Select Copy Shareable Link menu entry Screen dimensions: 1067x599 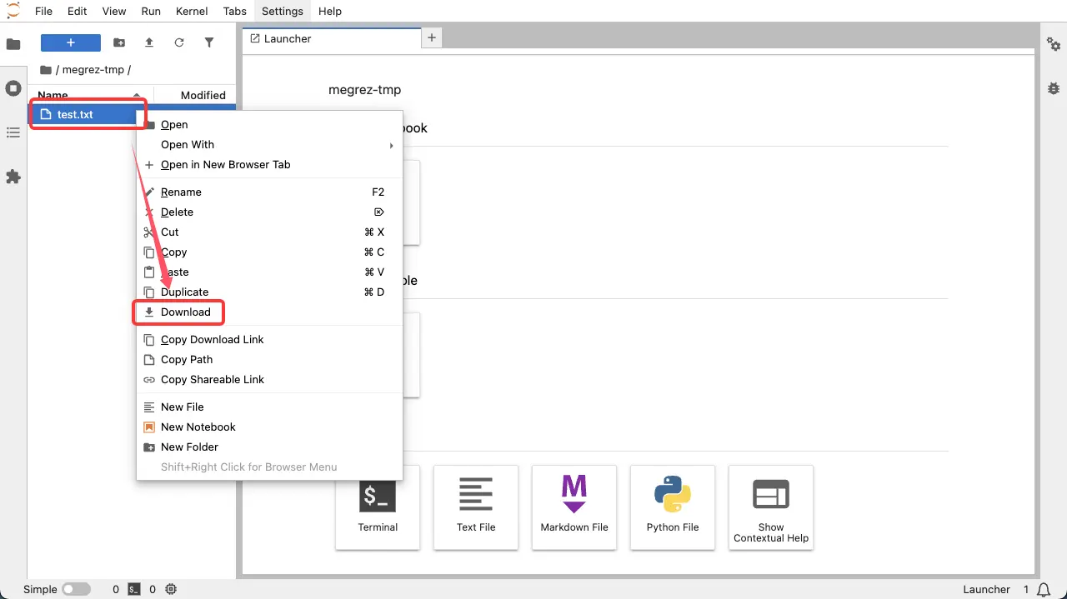(212, 380)
